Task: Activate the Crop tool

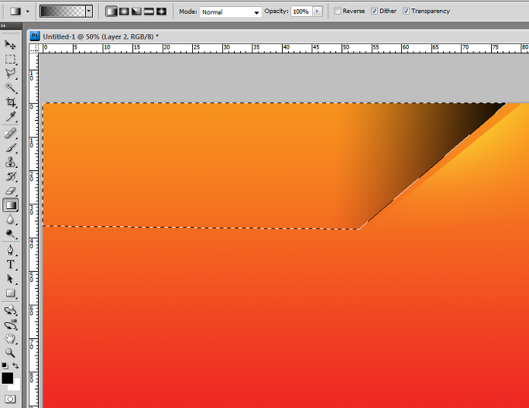Action: point(10,102)
